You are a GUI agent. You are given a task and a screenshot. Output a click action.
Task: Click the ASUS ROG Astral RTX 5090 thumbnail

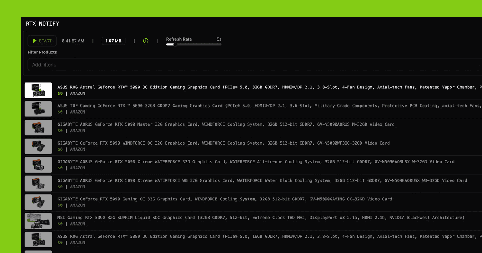38,90
